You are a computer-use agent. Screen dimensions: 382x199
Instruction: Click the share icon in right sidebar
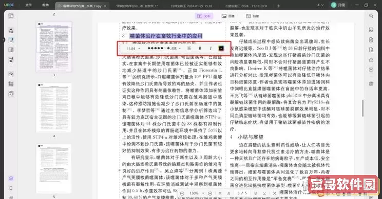point(371,60)
